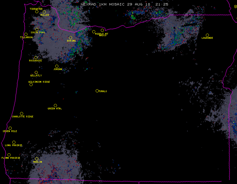The height and width of the screenshot is (184, 237).
Task: Click the BORING station circle marker
Action: [x=70, y=38]
